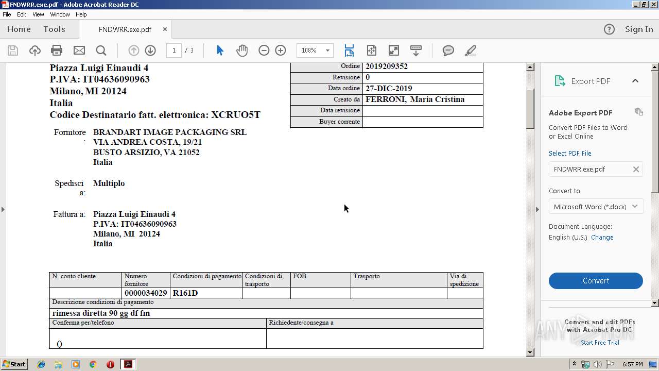Open the Help menu
The image size is (659, 371).
(81, 14)
